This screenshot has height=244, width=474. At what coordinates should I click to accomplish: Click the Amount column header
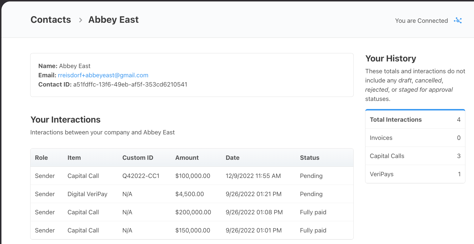coord(187,158)
